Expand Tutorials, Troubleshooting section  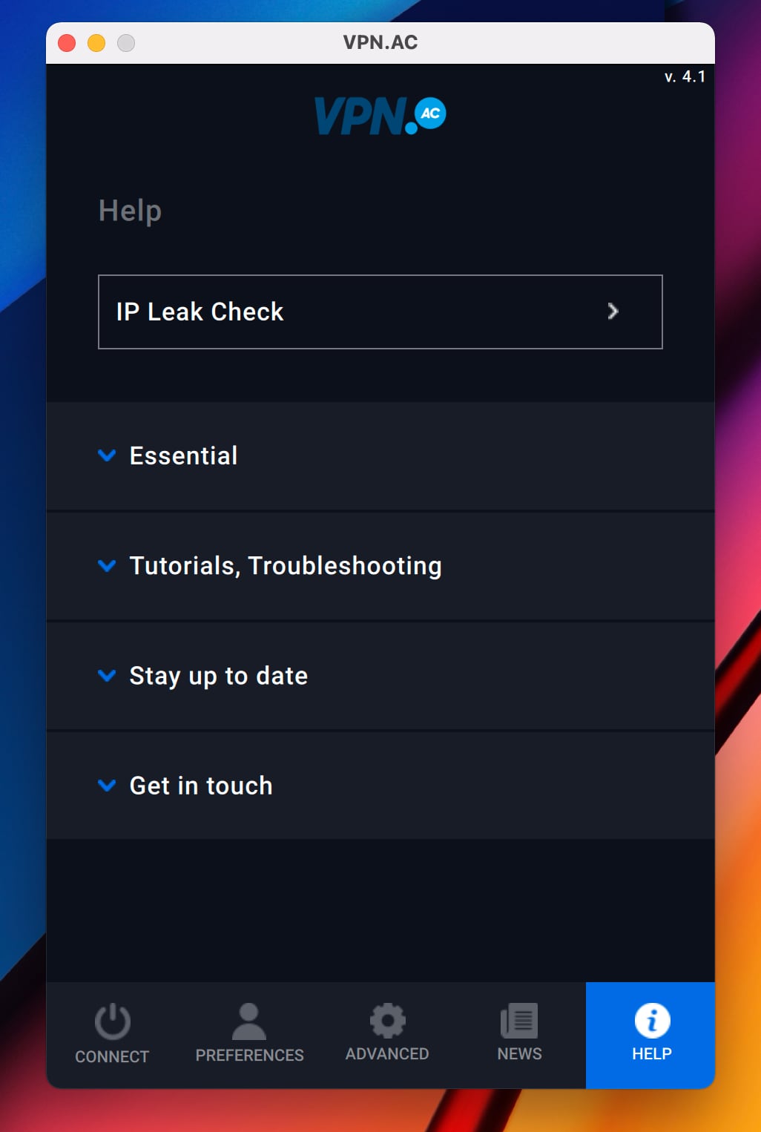point(286,566)
